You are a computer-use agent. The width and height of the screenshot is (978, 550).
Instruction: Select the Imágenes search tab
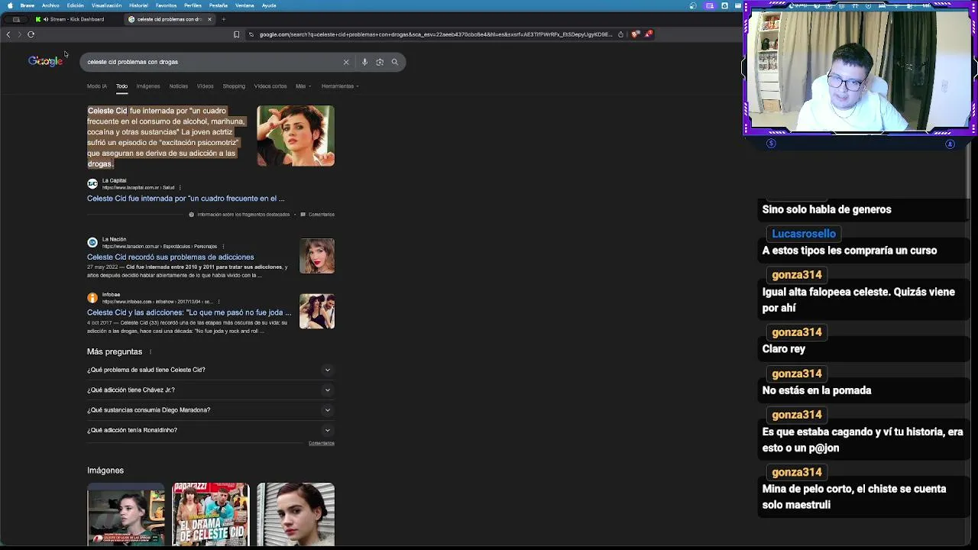coord(148,86)
